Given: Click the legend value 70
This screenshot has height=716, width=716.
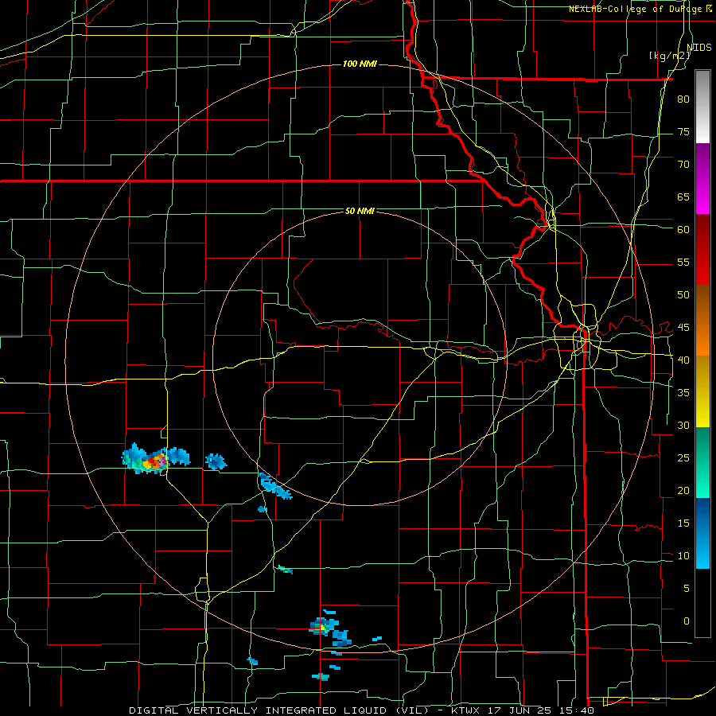Looking at the screenshot, I should [683, 165].
